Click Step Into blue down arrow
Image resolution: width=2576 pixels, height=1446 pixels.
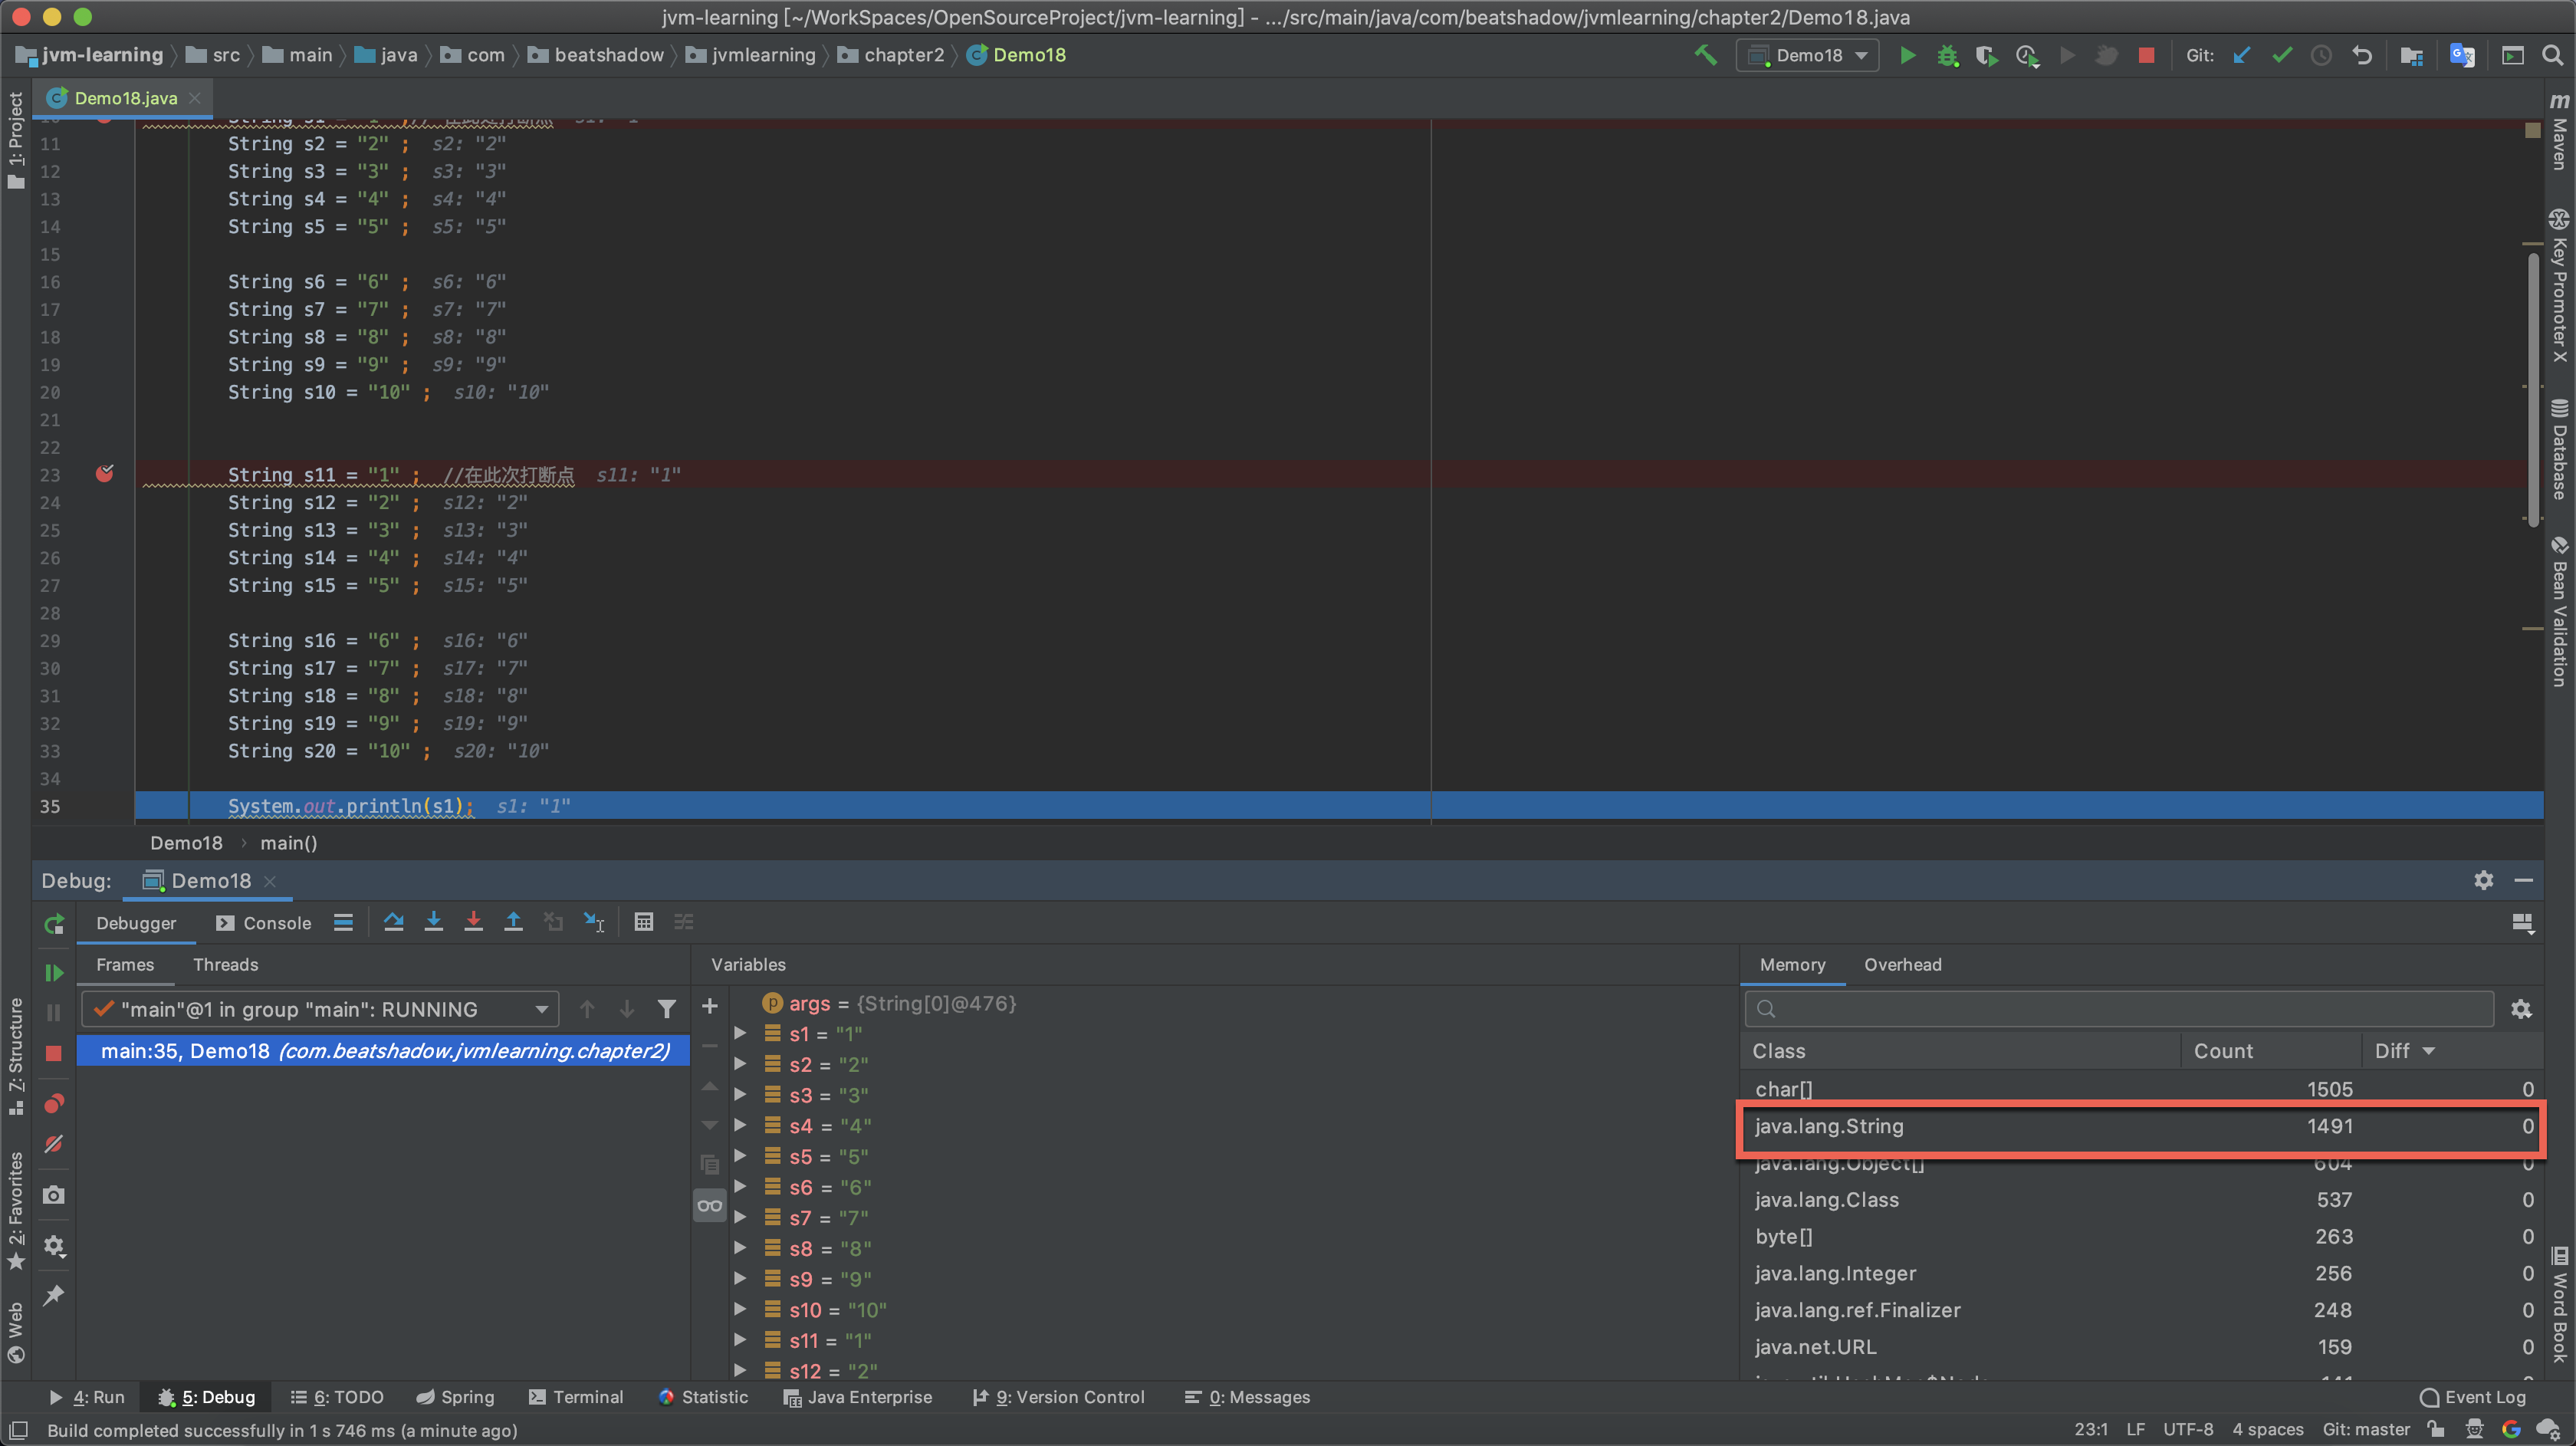tap(433, 922)
